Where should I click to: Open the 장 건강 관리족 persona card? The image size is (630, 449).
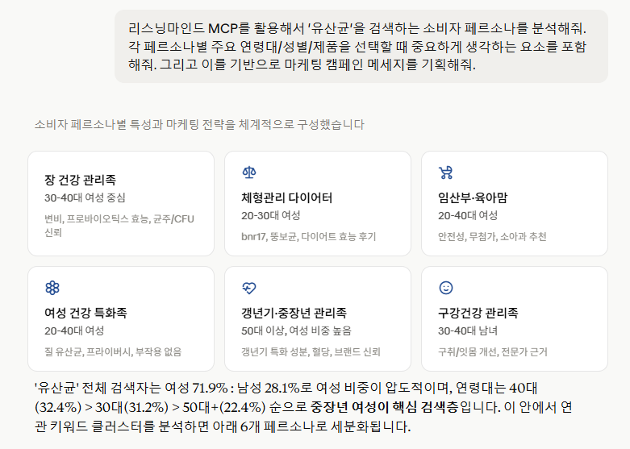tap(121, 204)
